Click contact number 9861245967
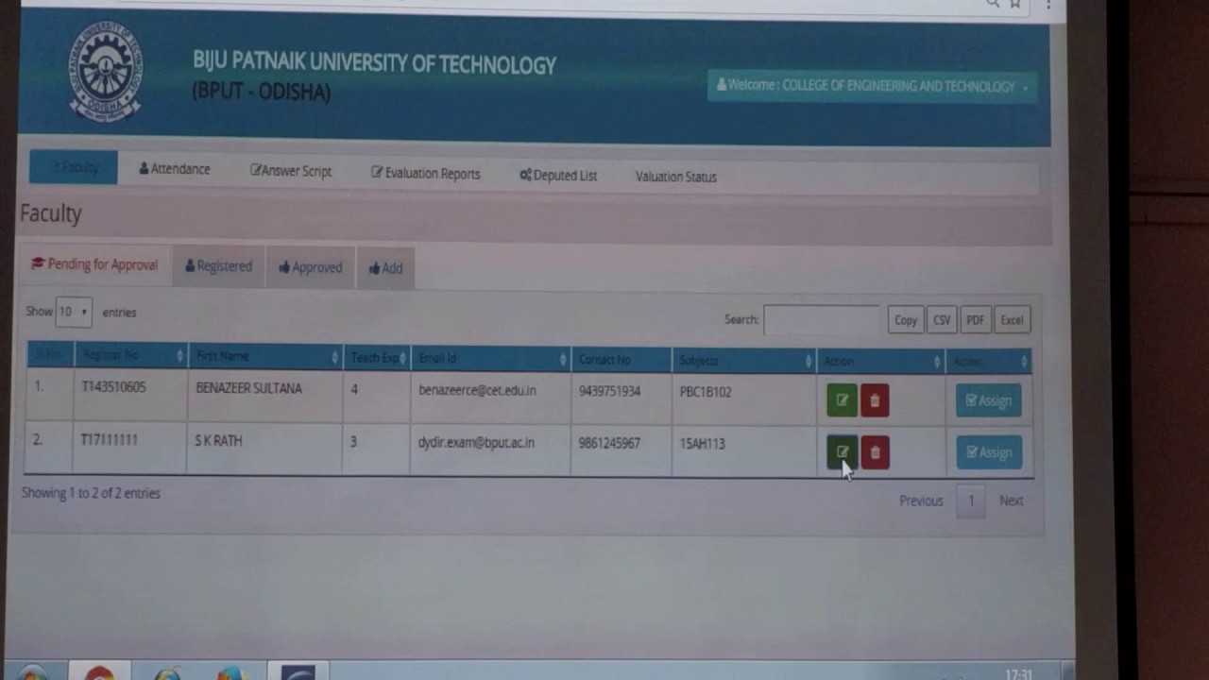Screen dimensions: 1209x680 609,443
